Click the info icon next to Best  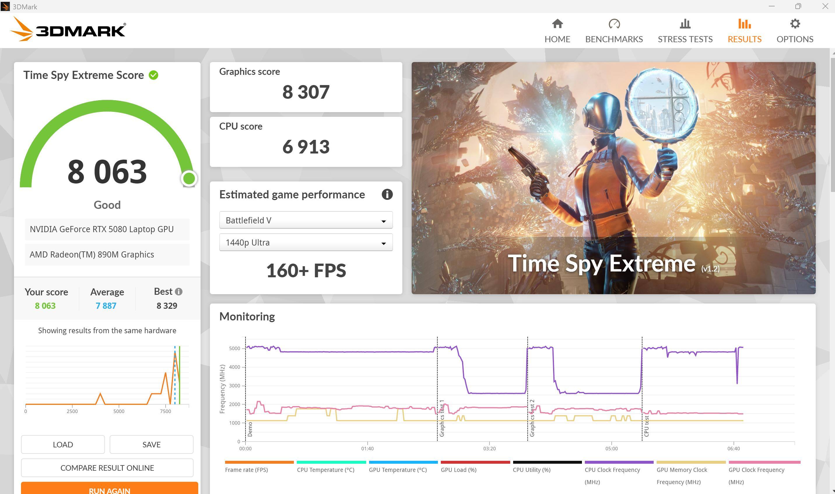click(179, 292)
